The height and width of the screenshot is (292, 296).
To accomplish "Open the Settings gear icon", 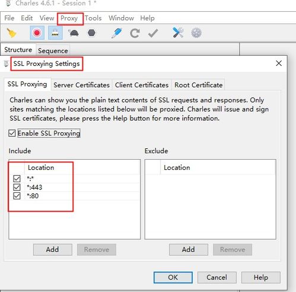I will (x=196, y=33).
